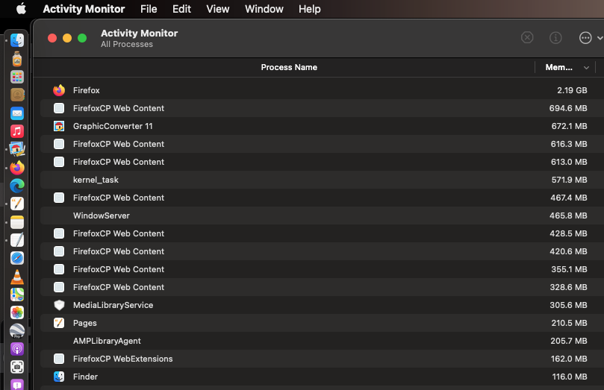Expand the chevron next to the ellipsis button
Viewport: 604px width, 390px height.
click(600, 38)
